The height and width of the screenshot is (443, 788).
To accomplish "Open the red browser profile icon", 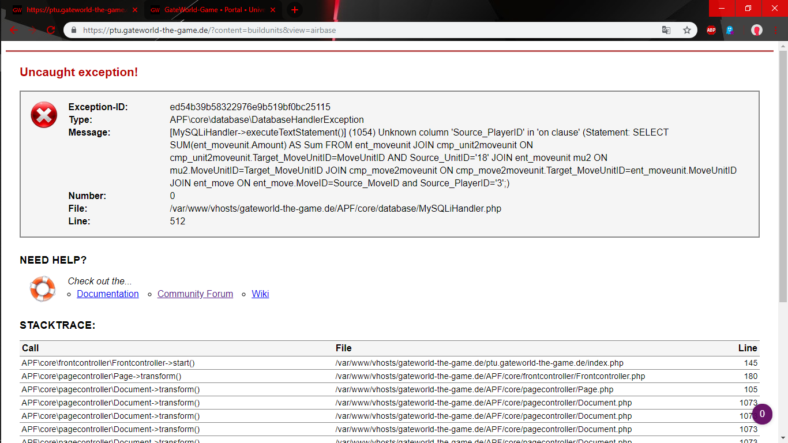I will 756,31.
